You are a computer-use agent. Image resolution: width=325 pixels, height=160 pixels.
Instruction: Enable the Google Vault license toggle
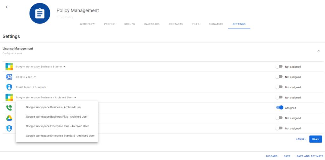(279, 77)
